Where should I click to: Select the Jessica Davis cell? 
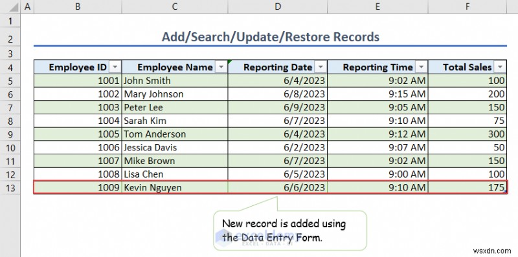(x=175, y=148)
